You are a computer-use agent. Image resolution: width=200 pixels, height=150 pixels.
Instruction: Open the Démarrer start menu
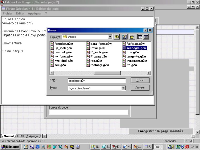pyautogui.click(x=10, y=147)
